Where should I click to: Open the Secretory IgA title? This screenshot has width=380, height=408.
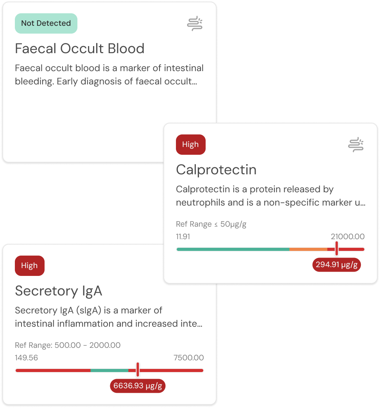click(x=59, y=291)
